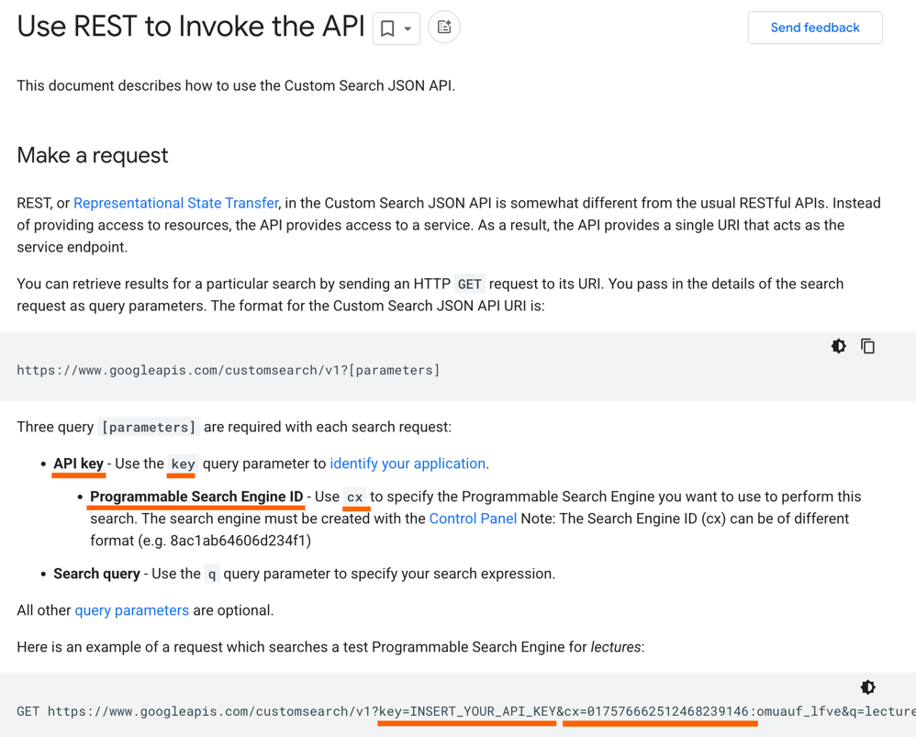Click the inline q code parameter
Screen dimensions: 916x737
[212, 575]
